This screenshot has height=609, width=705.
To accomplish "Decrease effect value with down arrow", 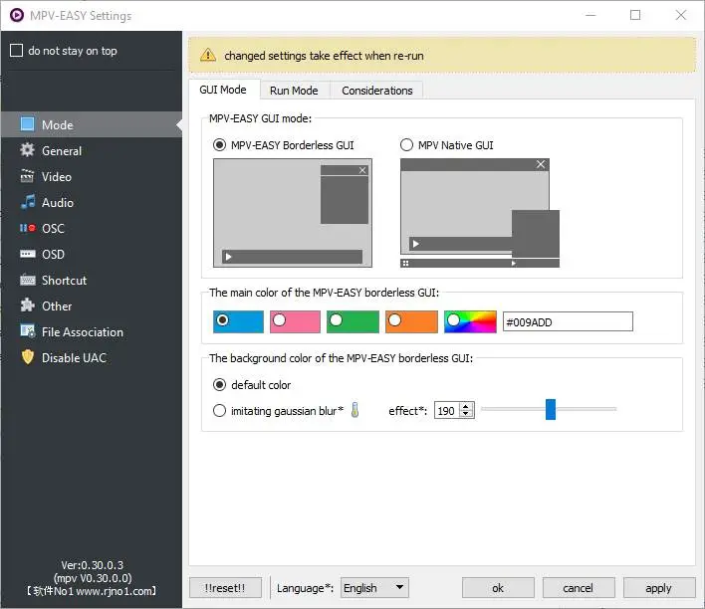I will point(466,414).
